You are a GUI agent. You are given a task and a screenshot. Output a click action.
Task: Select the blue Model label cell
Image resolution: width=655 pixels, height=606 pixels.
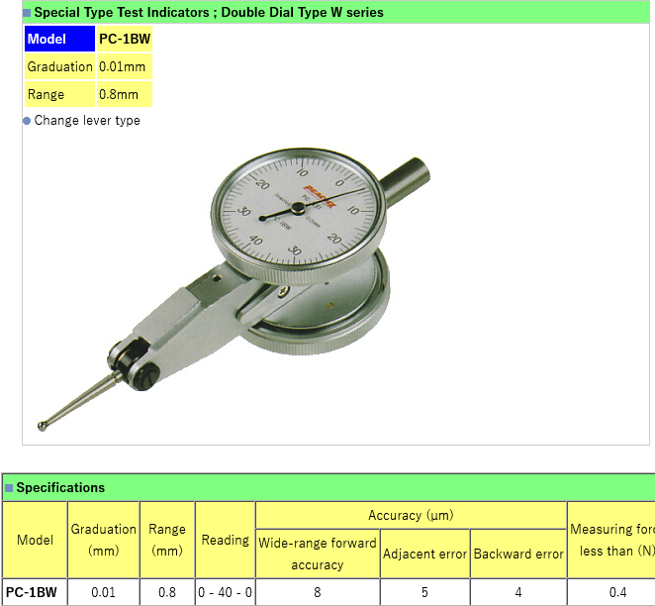(x=59, y=40)
